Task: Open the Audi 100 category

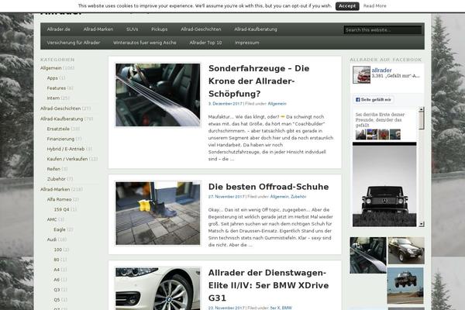Action: [x=58, y=250]
